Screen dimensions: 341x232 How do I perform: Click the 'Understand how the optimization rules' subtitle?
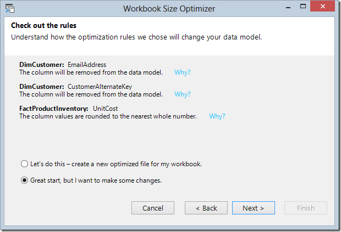click(136, 37)
